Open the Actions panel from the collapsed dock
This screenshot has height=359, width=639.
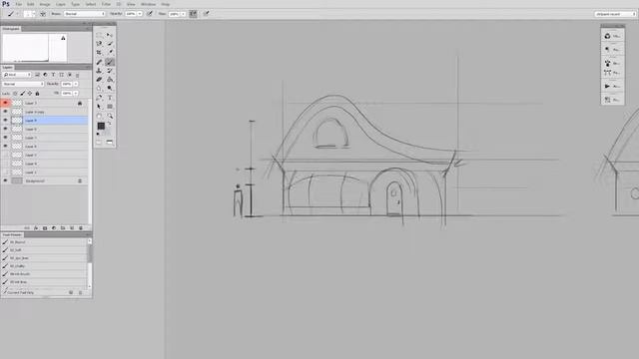click(x=612, y=87)
